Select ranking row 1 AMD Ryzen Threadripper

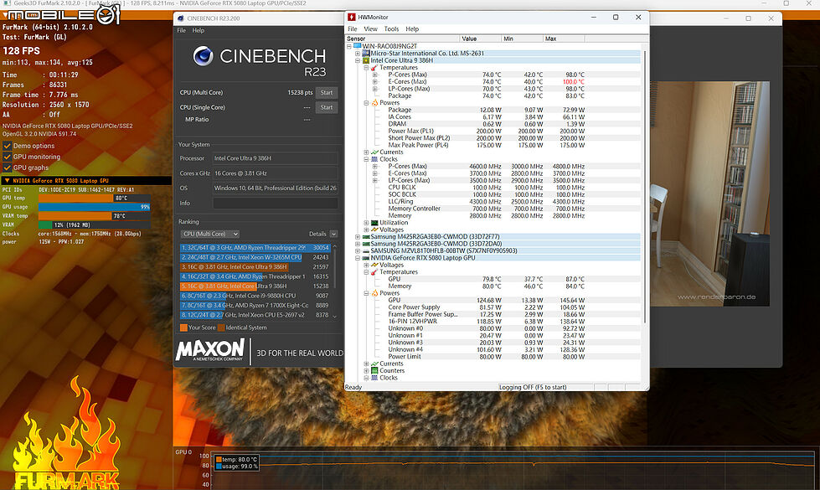click(255, 247)
